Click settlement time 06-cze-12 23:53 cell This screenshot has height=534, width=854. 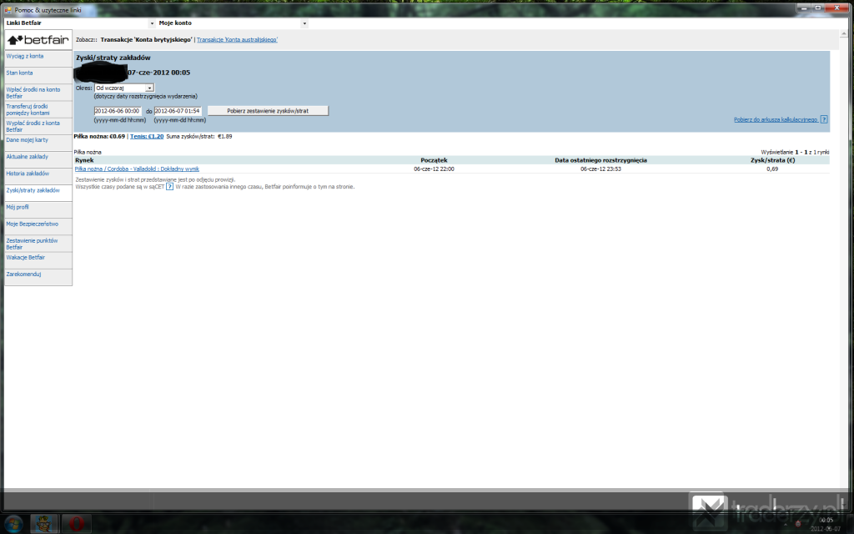(600, 169)
